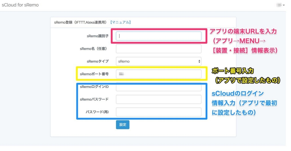
Task: Click the sRemo識別子 label text
Action: click(98, 36)
